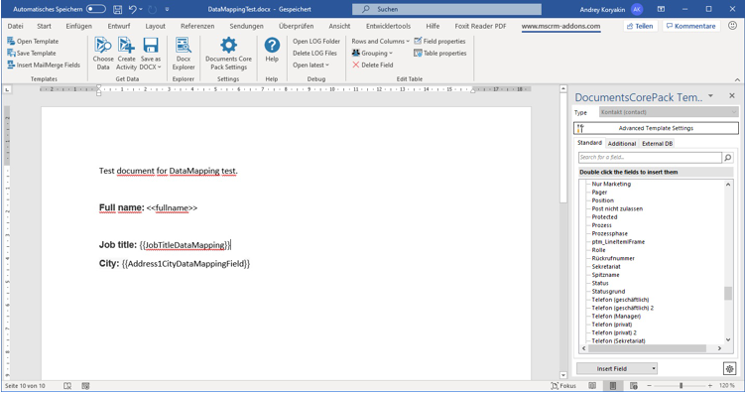Click the Undo arrow

[x=133, y=9]
